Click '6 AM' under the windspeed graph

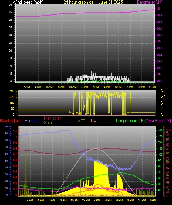[x=49, y=87]
